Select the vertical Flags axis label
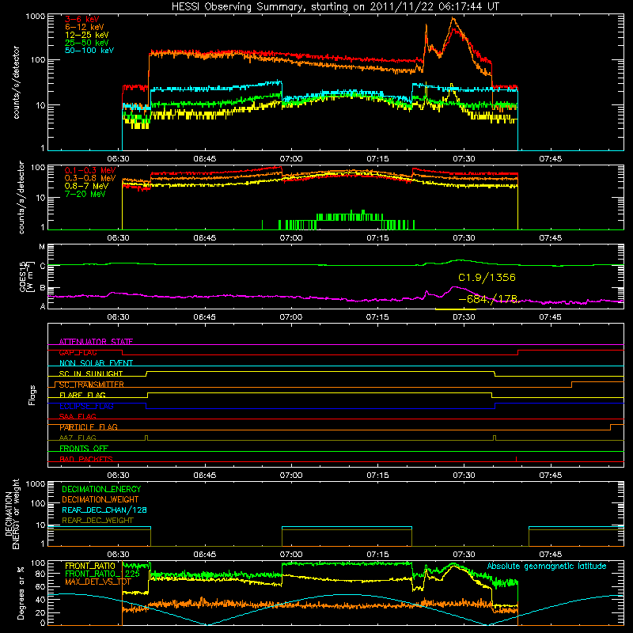 pyautogui.click(x=32, y=395)
